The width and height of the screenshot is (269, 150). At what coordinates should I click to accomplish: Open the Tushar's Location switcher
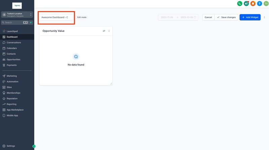coord(17,15)
